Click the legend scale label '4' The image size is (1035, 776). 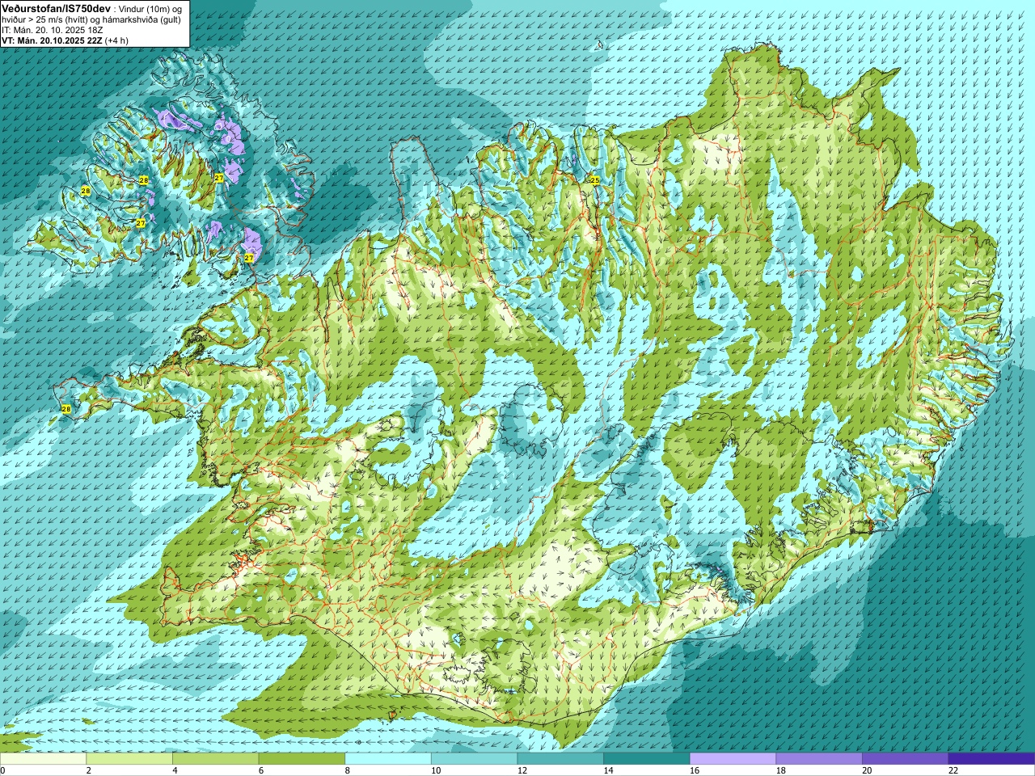click(175, 770)
